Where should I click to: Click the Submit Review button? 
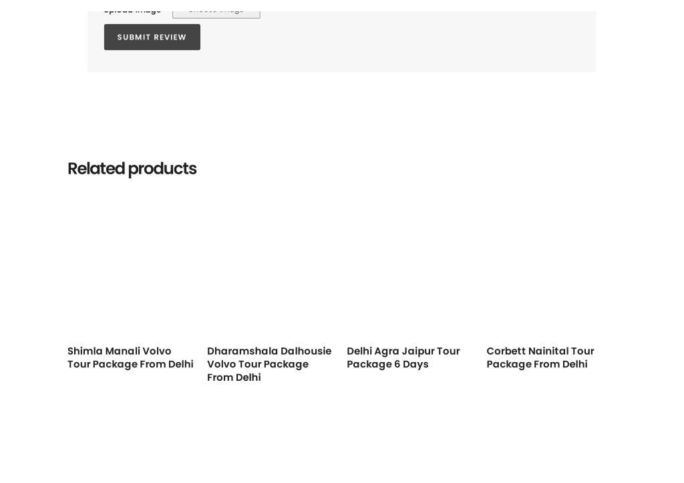coord(152,37)
